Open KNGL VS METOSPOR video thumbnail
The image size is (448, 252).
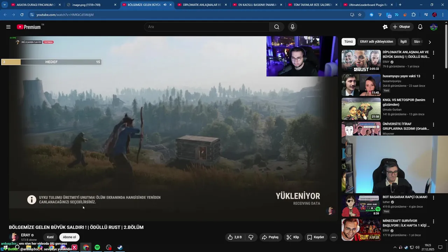click(361, 109)
